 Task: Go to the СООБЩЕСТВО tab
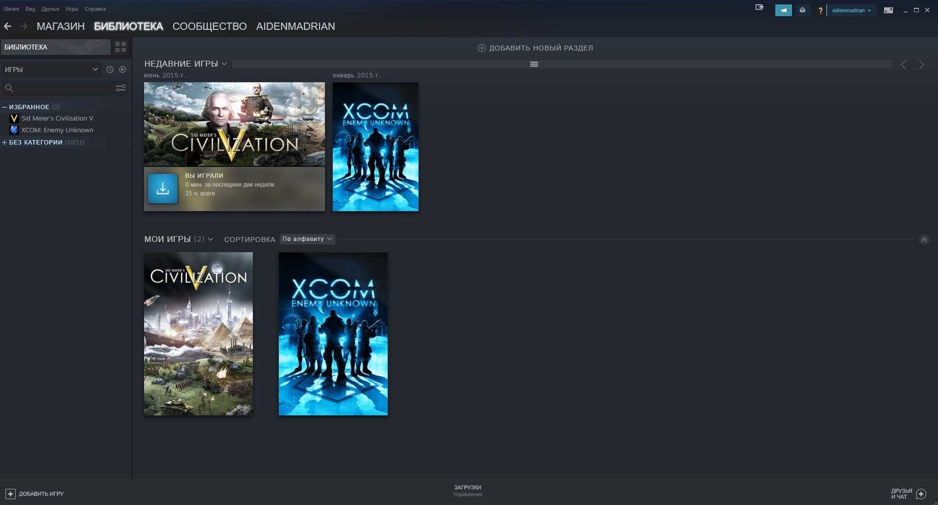[x=210, y=26]
